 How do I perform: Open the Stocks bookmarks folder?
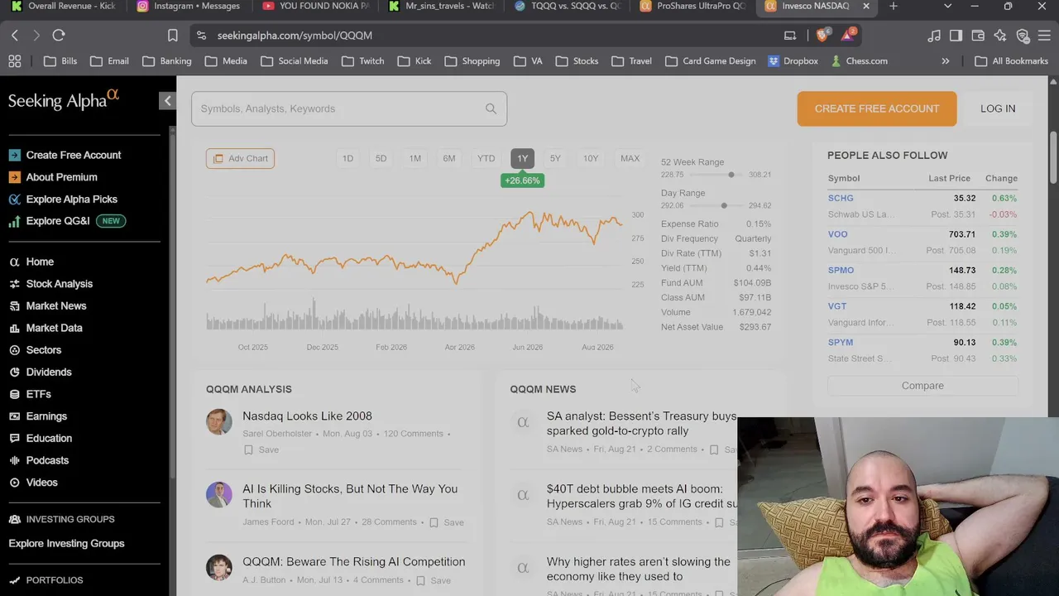click(x=577, y=61)
